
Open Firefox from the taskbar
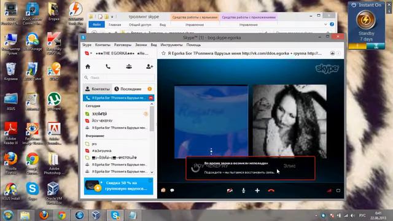pyautogui.click(x=44, y=215)
